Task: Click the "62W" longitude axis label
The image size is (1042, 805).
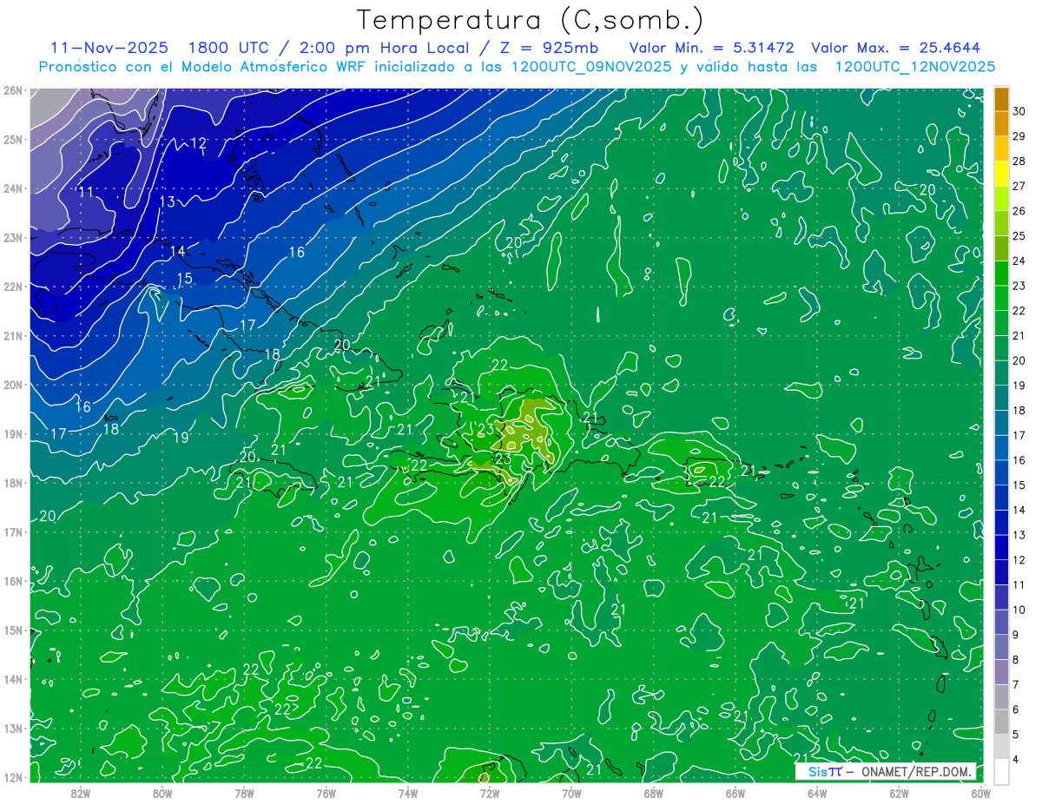Action: click(x=898, y=793)
